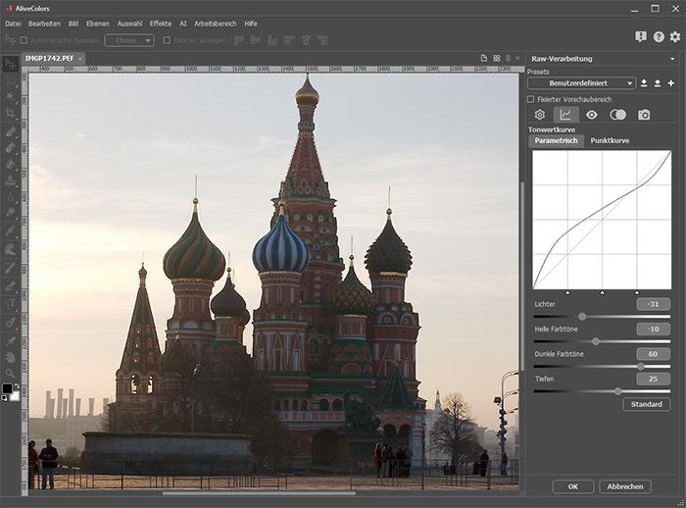
Task: Select the Lasso selection tool
Action: [x=11, y=80]
